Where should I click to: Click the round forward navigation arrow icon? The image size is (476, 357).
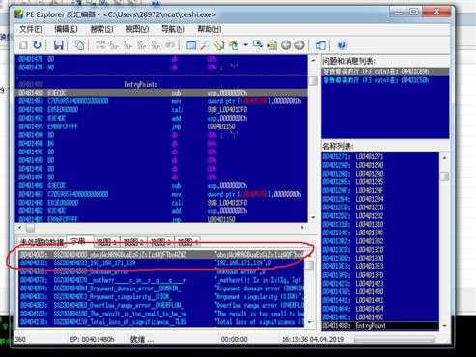click(299, 45)
